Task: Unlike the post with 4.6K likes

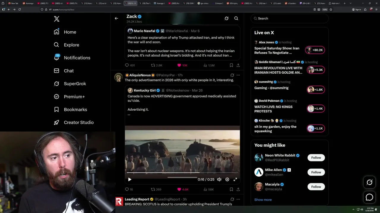Action: pos(183,189)
